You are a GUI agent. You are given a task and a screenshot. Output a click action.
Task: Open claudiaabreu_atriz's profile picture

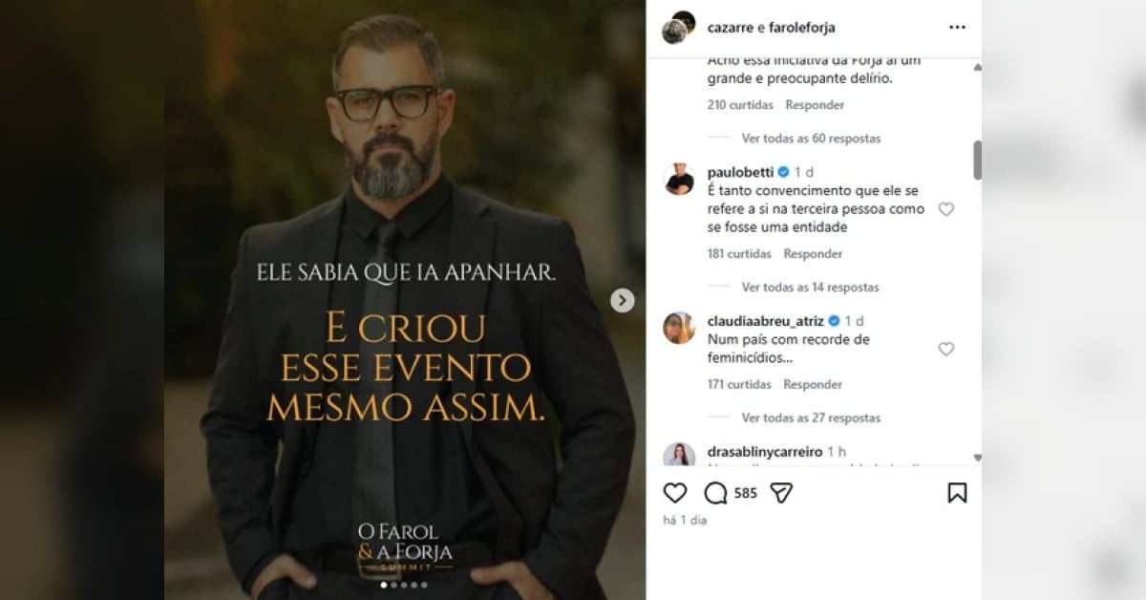679,328
